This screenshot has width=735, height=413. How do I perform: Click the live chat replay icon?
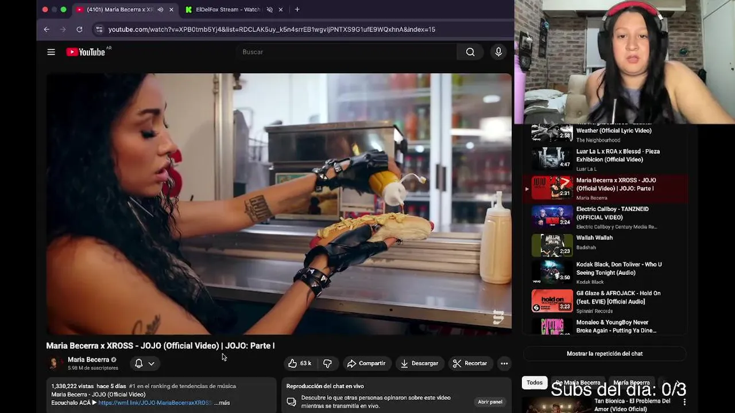(x=292, y=402)
